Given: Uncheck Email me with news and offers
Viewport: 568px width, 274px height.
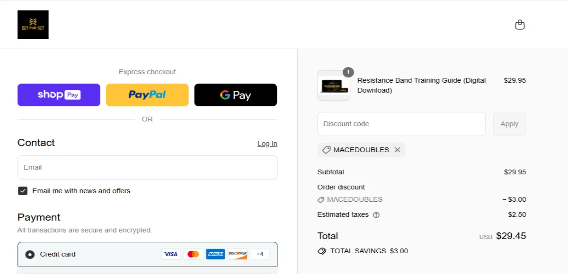Looking at the screenshot, I should (23, 191).
